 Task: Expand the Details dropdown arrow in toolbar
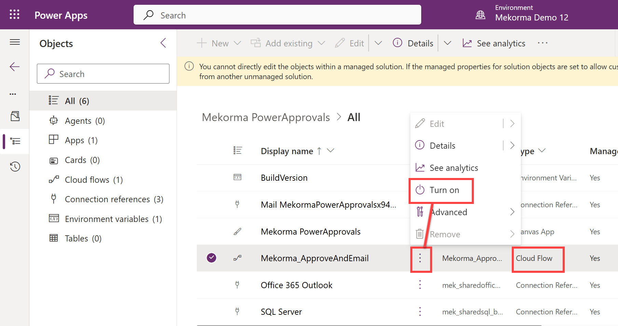tap(447, 43)
